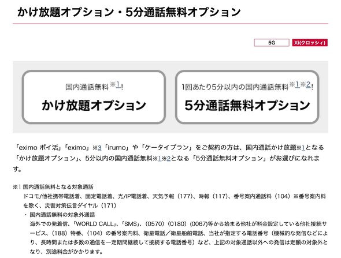
Task: Click the Xi(クロッシィ) red badge
Action: pos(310,43)
